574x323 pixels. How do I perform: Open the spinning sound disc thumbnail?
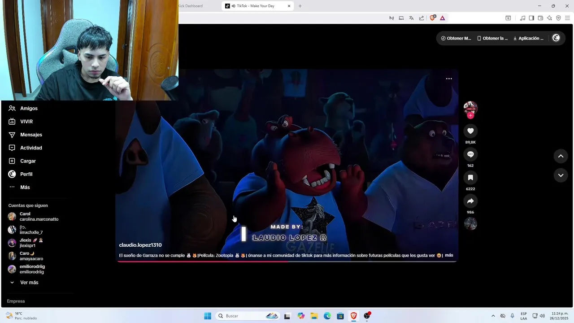point(470,223)
